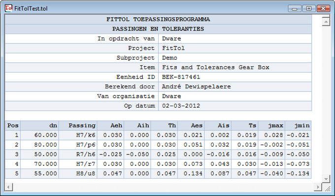Select the Passing column header
Image resolution: width=335 pixels, height=196 pixels.
pos(78,125)
